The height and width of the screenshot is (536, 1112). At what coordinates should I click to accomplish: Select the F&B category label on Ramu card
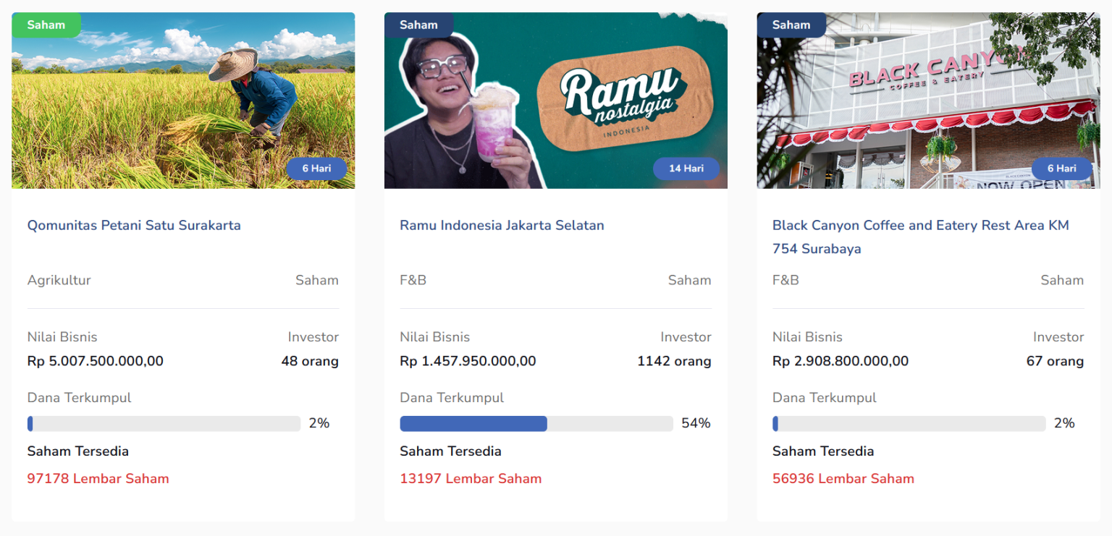413,280
